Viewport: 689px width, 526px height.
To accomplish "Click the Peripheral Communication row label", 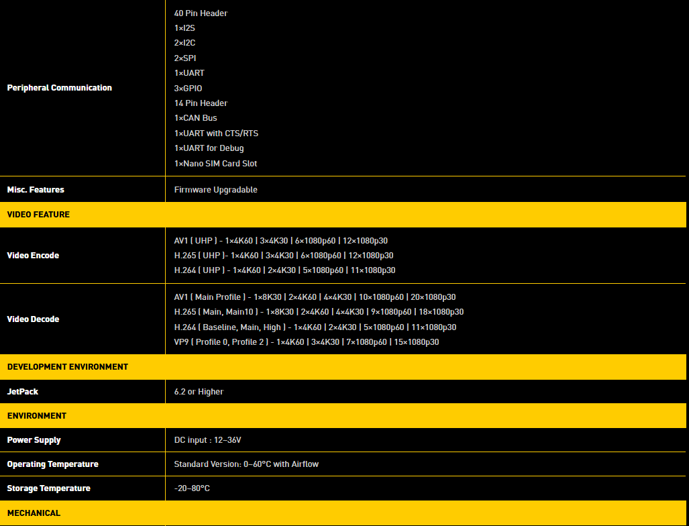I will pos(59,88).
